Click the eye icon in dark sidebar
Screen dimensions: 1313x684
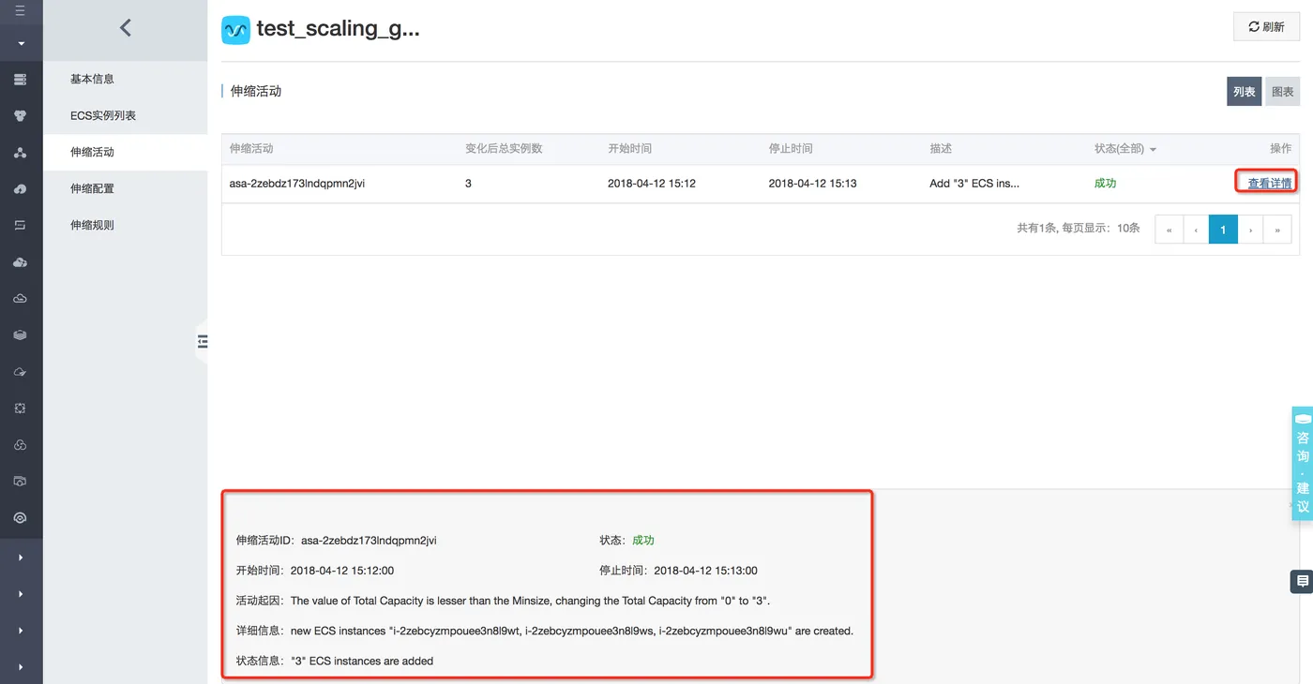pyautogui.click(x=21, y=518)
